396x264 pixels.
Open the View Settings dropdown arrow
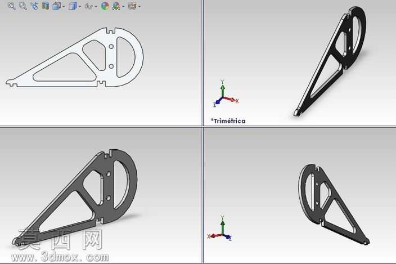coord(139,6)
